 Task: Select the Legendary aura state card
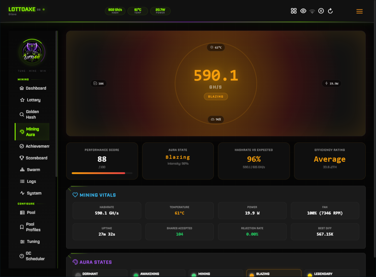[332, 273]
